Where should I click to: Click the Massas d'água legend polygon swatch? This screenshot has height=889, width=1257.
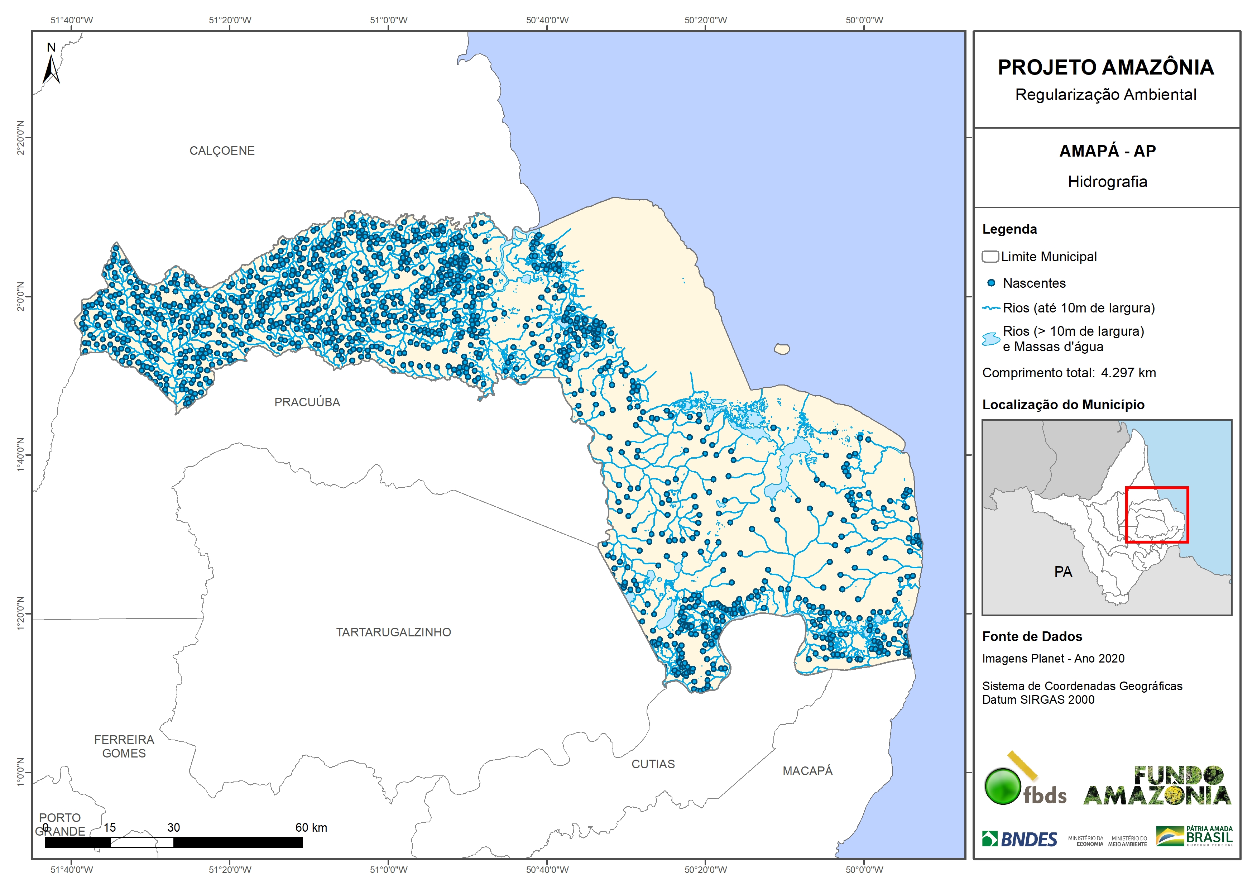[x=991, y=339]
